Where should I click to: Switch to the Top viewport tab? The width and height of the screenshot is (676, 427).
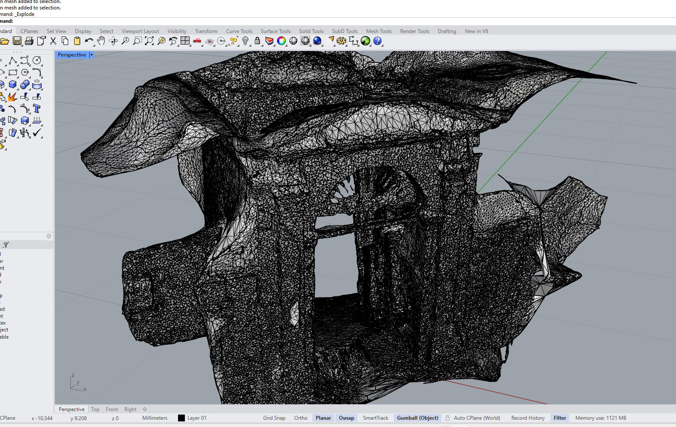coord(95,409)
